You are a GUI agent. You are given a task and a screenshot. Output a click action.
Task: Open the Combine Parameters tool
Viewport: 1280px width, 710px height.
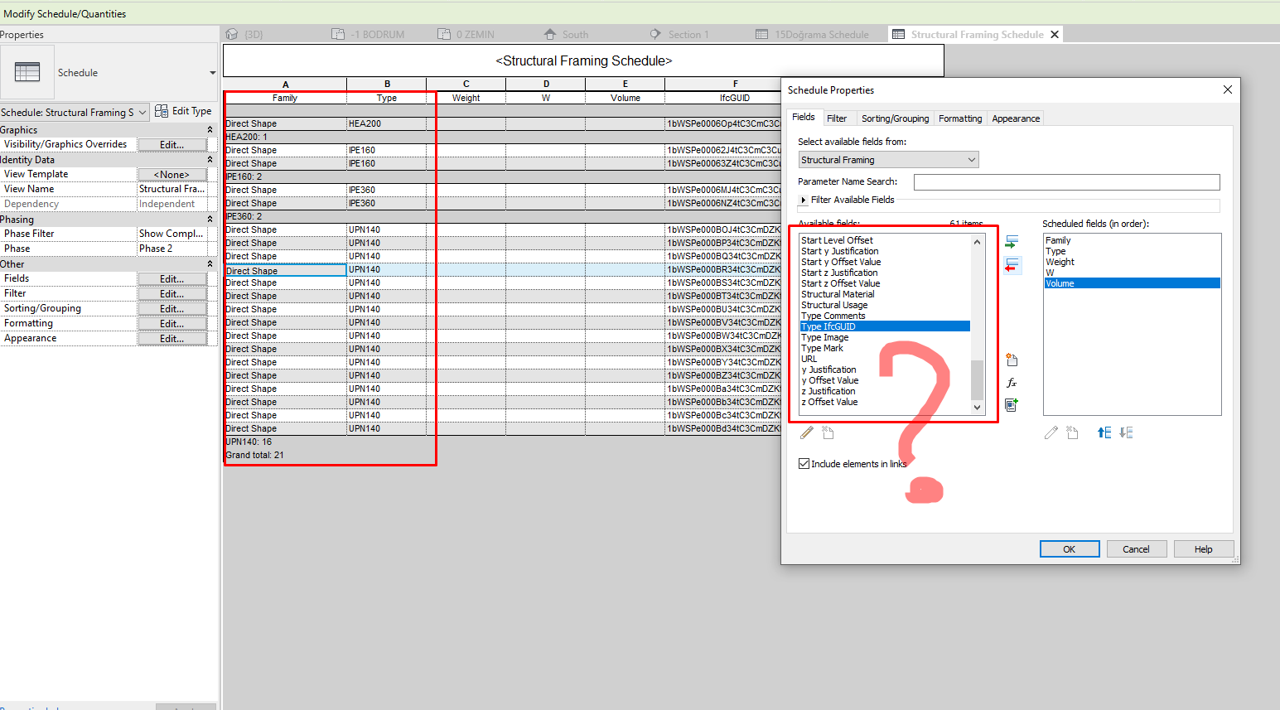click(x=1011, y=404)
